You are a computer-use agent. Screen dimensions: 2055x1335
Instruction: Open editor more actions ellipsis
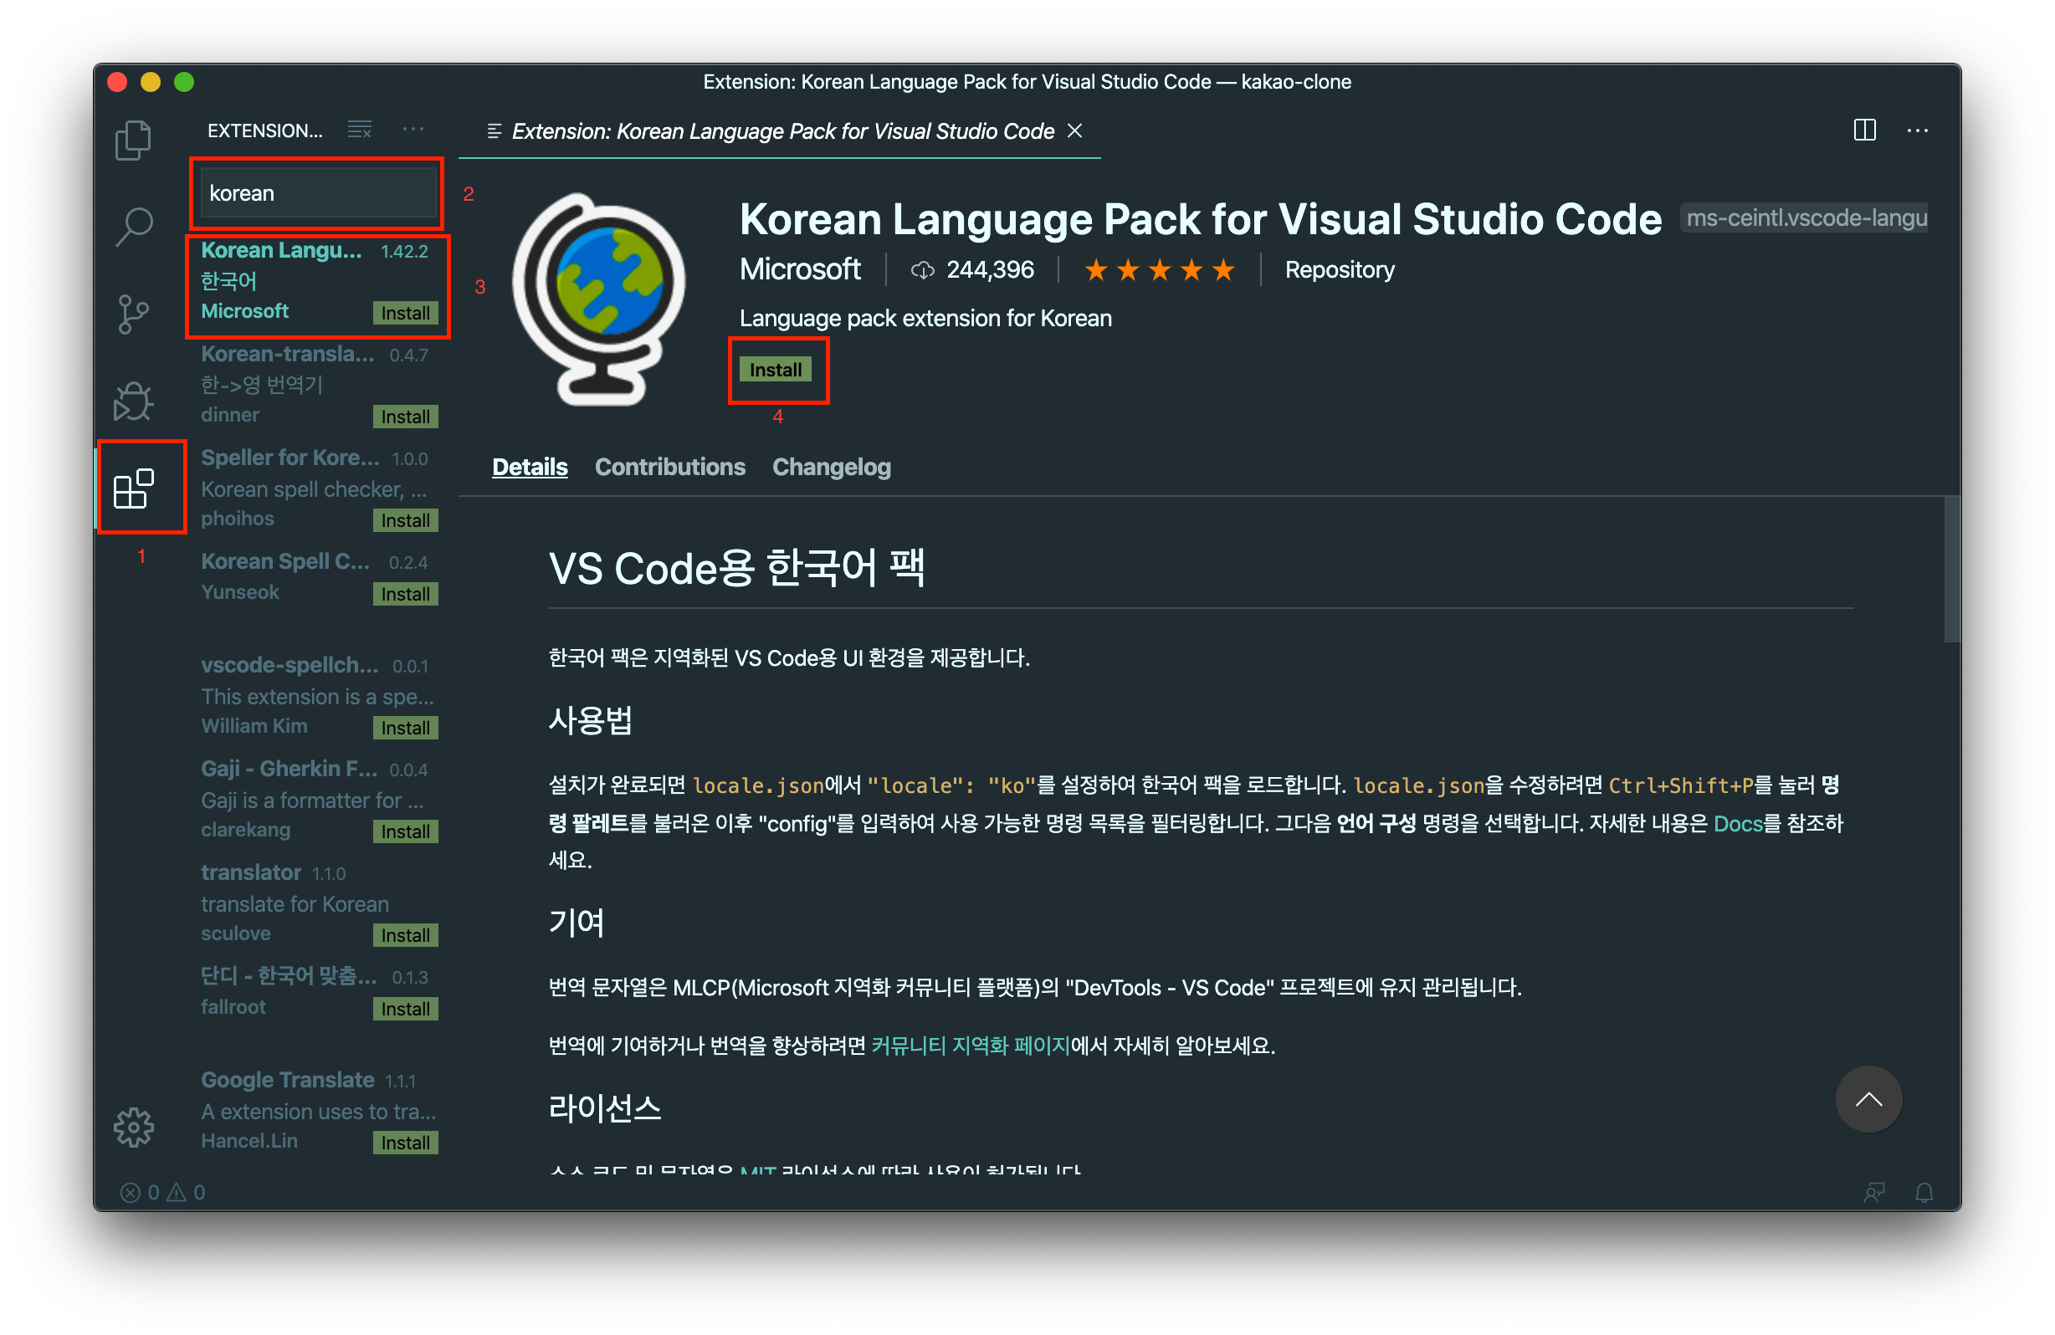[x=1917, y=130]
